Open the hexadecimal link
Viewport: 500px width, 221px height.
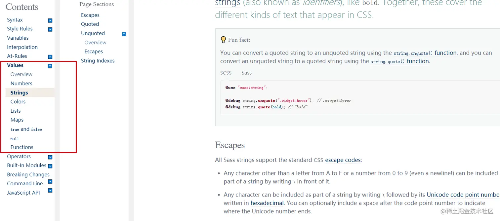[267, 203]
